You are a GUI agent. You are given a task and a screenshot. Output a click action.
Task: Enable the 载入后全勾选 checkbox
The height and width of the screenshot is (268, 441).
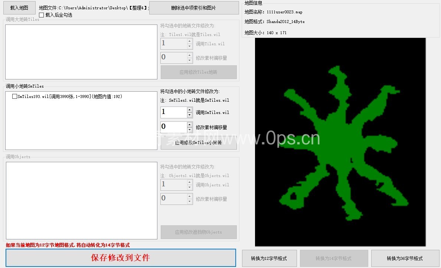(42, 15)
